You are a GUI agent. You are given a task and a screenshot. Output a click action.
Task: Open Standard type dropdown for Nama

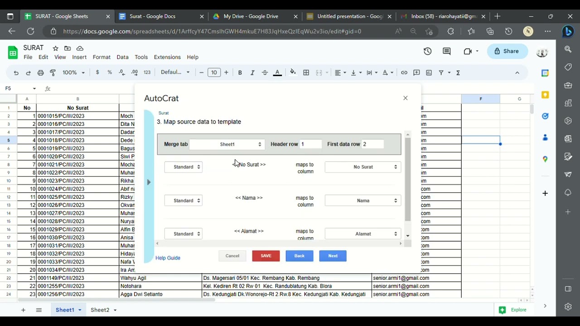pos(184,201)
